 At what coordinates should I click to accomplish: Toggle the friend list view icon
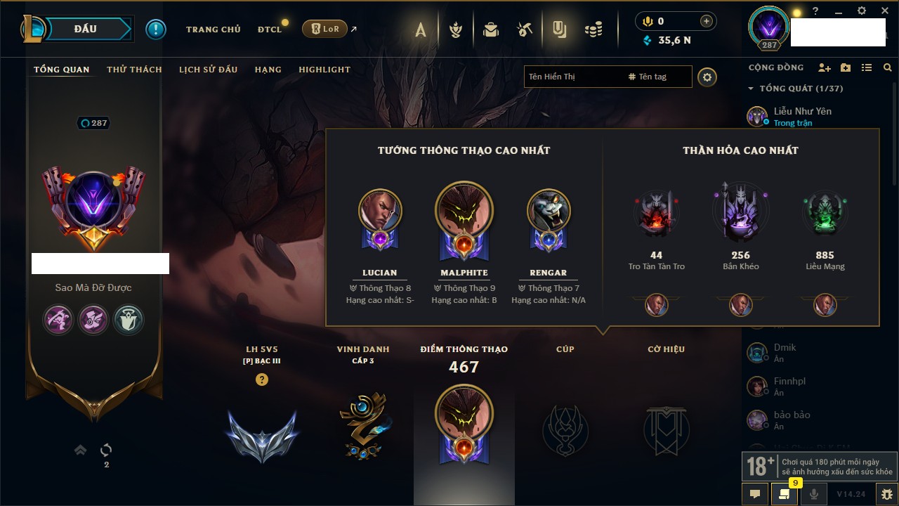(x=867, y=67)
